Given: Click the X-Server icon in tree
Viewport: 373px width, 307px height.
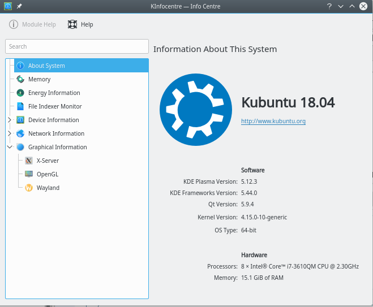Looking at the screenshot, I should (29, 161).
